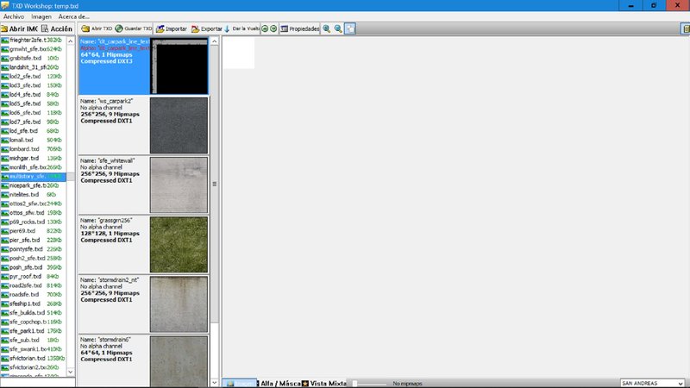Click the texture list scrollbar thumb
Screen dimensions: 690x388
click(214, 184)
